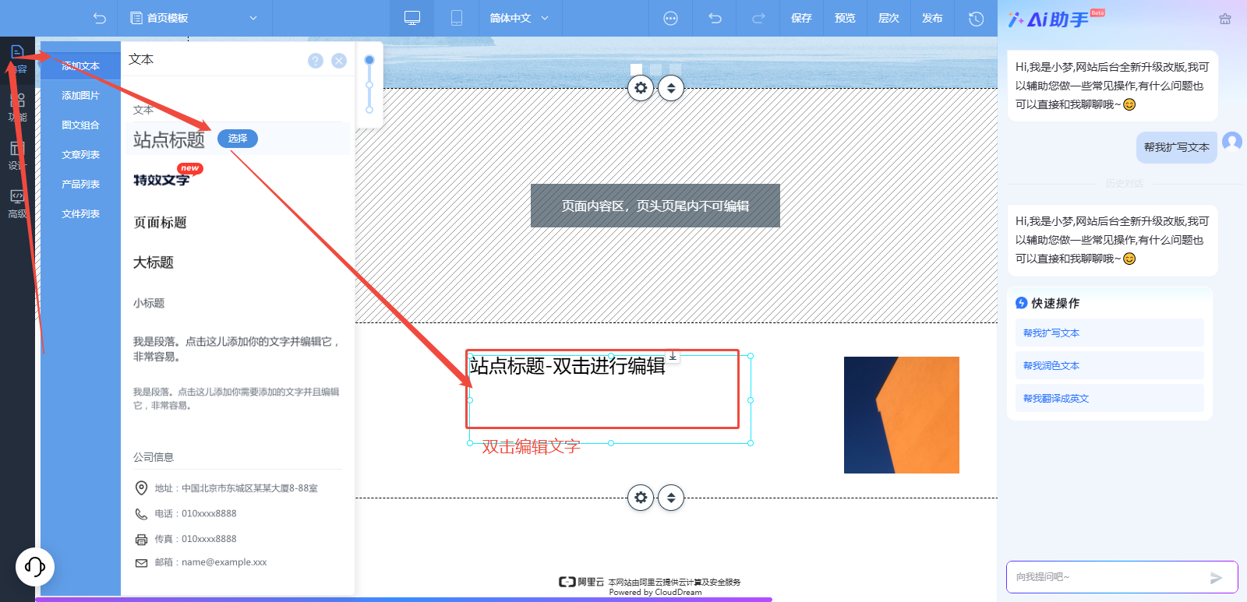Click the 预览 button
The width and height of the screenshot is (1247, 602).
pos(845,18)
